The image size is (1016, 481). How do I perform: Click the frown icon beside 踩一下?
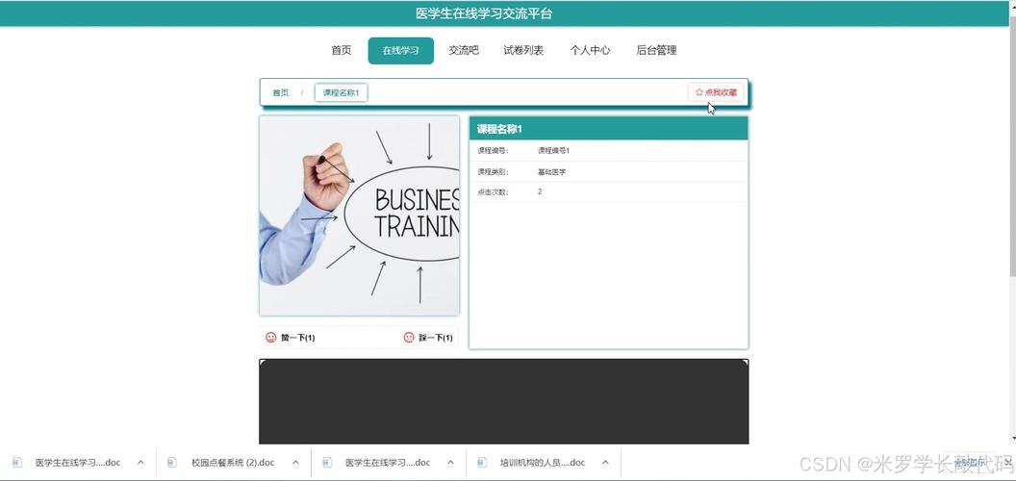[409, 338]
